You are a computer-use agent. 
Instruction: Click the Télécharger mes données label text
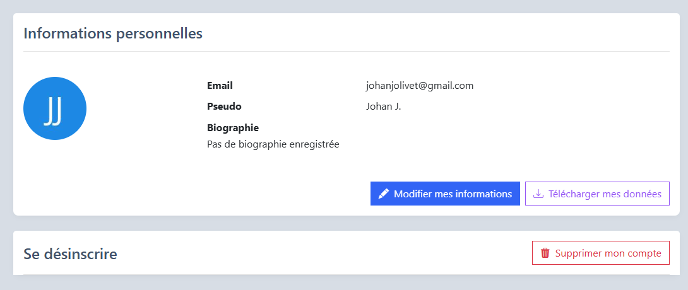click(x=605, y=194)
